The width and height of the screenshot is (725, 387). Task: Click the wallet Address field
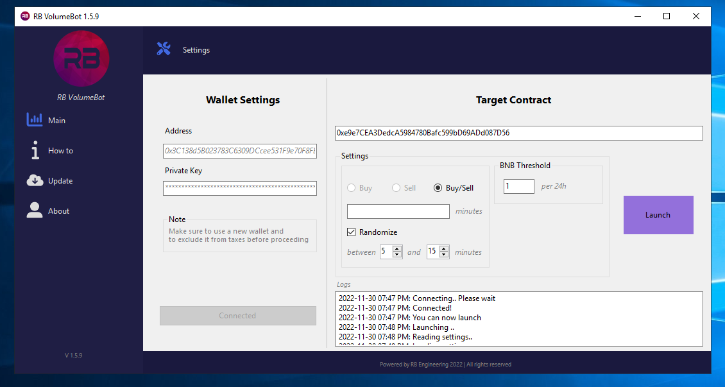(240, 151)
